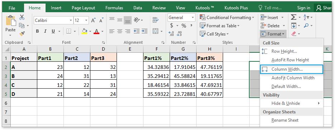The width and height of the screenshot is (335, 131).
Task: Expand the Font Color dropdown arrow
Action: tap(102, 32)
